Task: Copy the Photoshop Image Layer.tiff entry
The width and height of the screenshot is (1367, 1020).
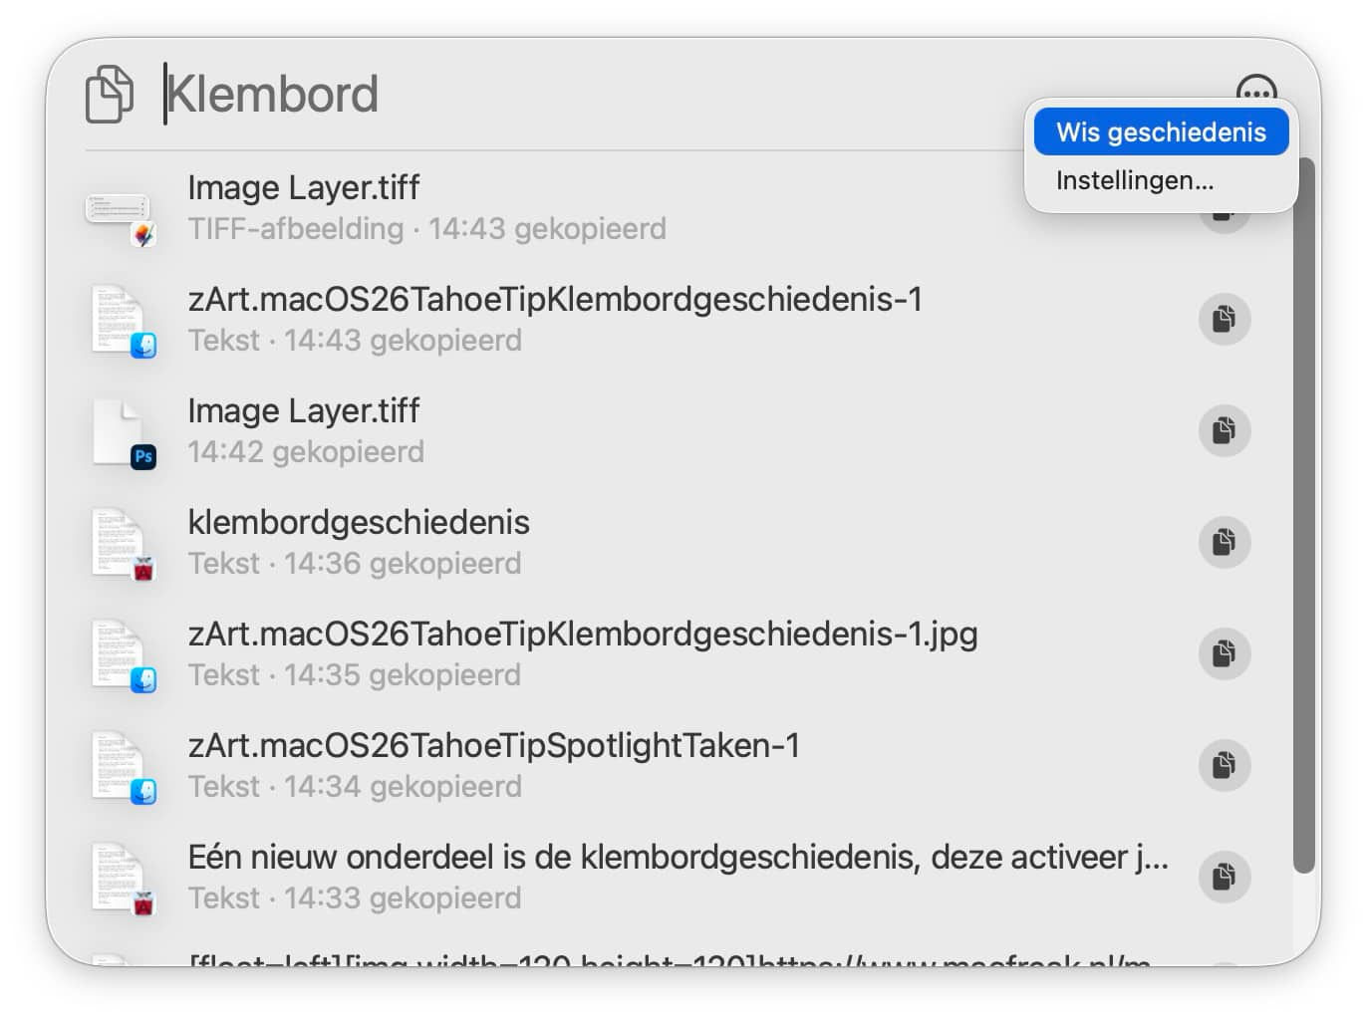Action: (x=1224, y=430)
